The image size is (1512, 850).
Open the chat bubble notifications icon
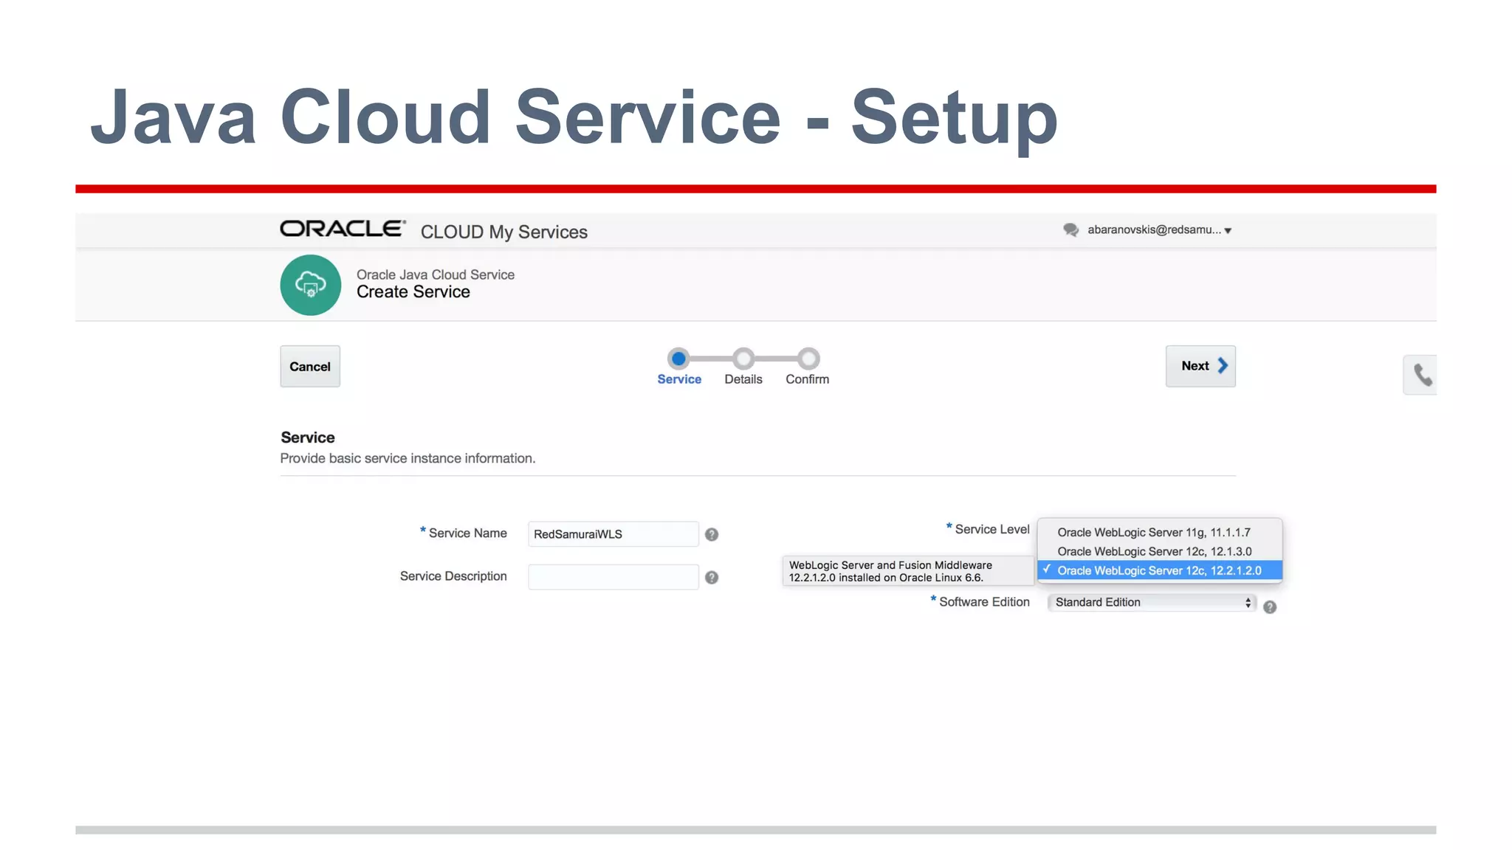1071,230
